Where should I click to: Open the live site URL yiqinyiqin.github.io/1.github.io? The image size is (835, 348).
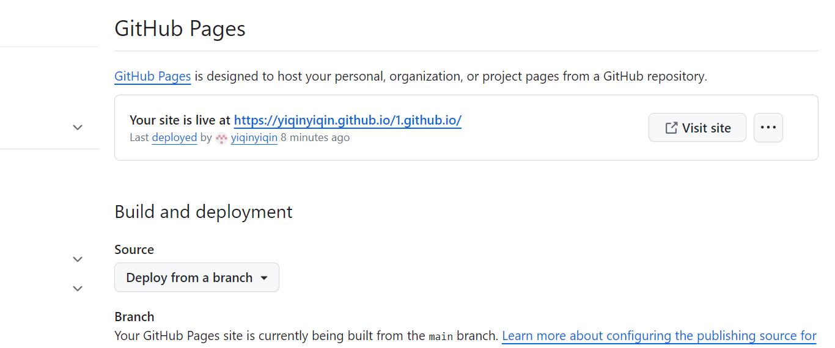pos(348,120)
